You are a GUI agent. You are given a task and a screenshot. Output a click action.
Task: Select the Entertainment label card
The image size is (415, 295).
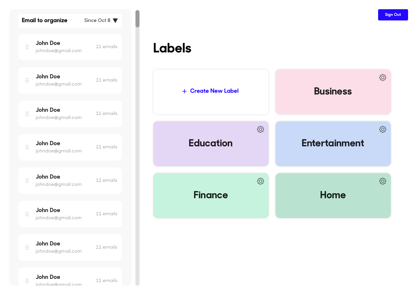click(333, 144)
